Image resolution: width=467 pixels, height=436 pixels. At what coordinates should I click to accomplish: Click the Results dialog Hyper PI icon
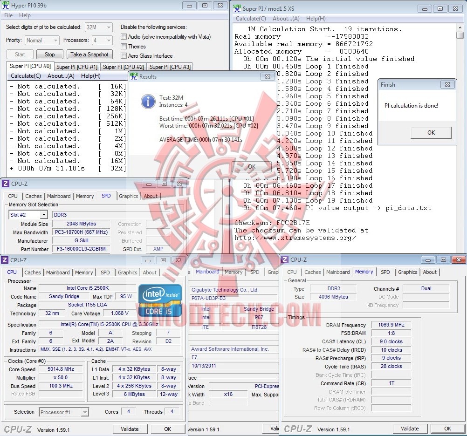coord(134,76)
